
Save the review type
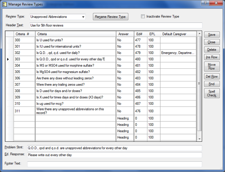click(212, 35)
